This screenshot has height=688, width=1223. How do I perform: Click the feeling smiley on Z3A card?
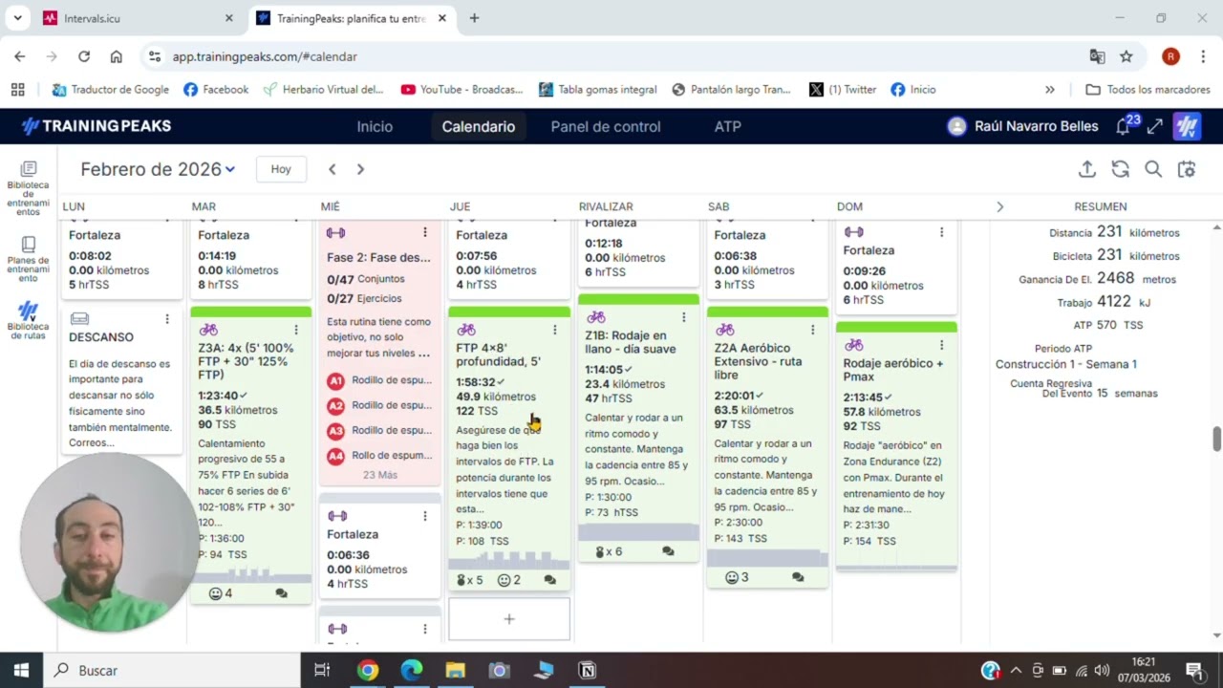[215, 593]
